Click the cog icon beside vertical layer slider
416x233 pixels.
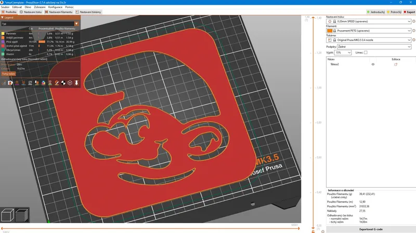coord(323,231)
